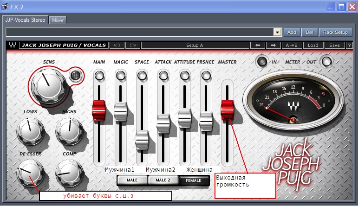This screenshot has width=358, height=206.
Task: Click the SENS knob
Action: coord(48,86)
